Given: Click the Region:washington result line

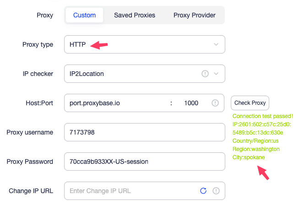Looking at the screenshot, I should (256, 149).
